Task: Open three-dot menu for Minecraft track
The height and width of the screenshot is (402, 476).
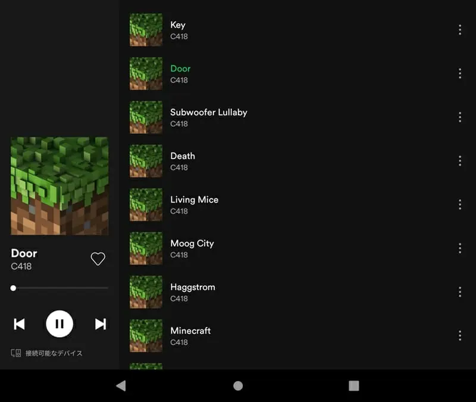Action: click(459, 335)
